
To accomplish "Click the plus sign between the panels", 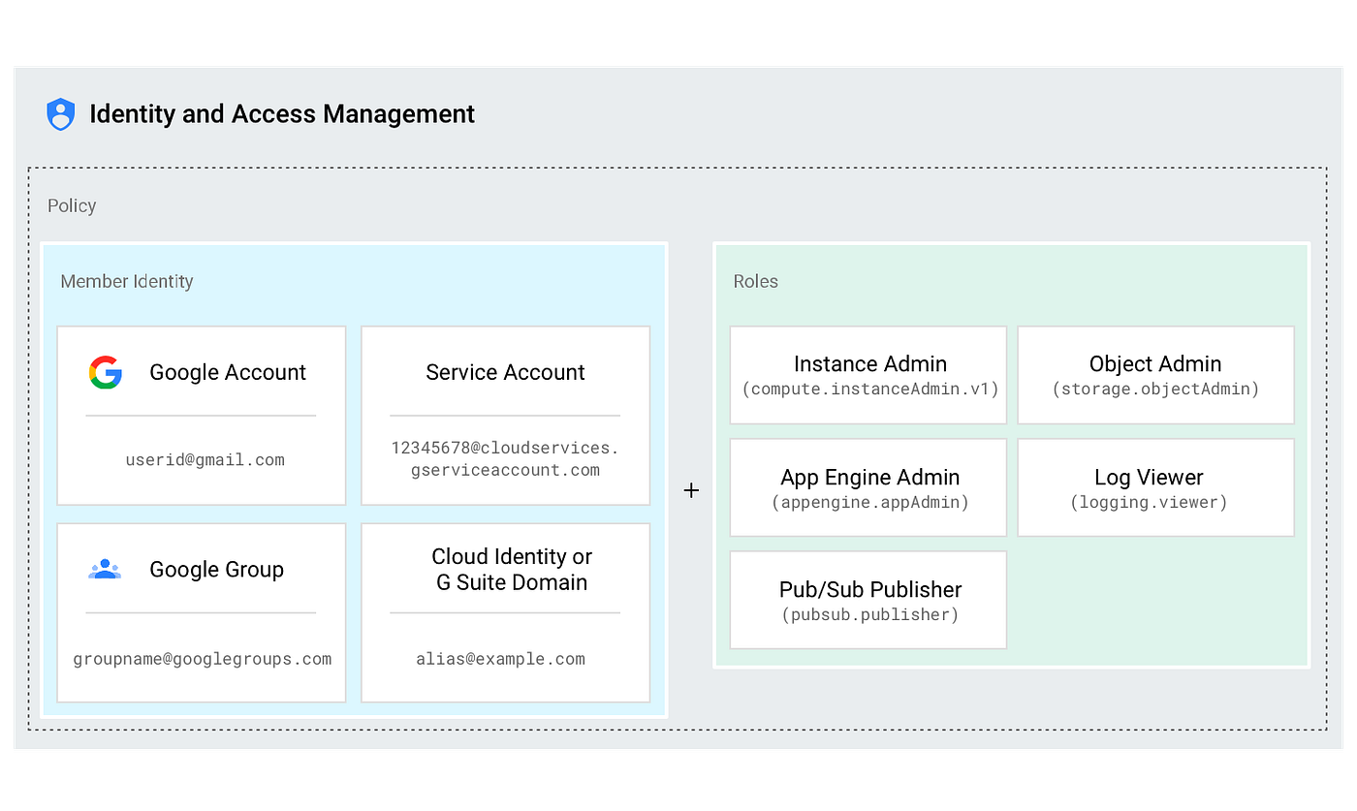I will tap(691, 490).
